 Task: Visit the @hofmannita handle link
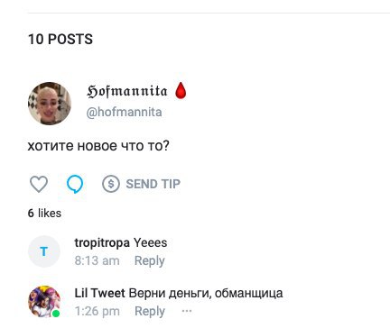(124, 112)
